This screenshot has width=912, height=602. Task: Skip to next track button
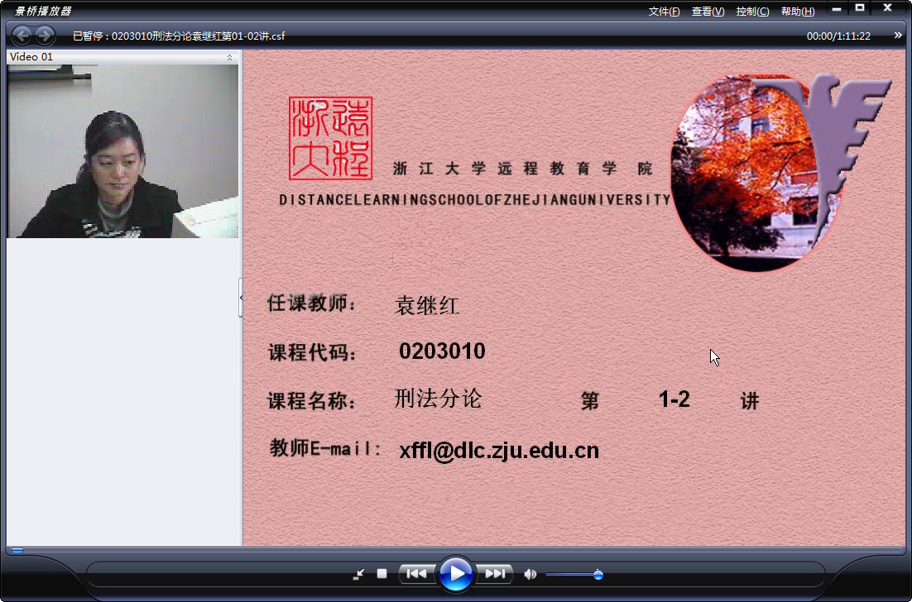[x=494, y=574]
